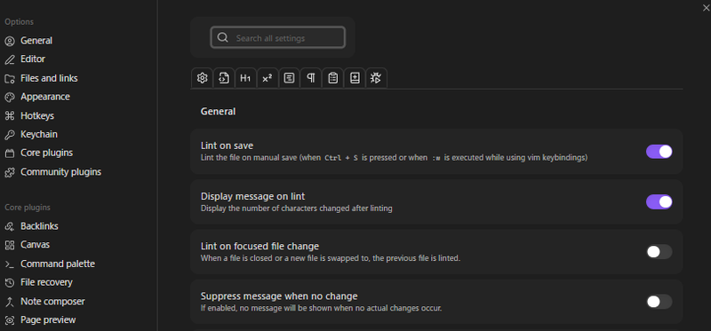Disable the Lint on save toggle
This screenshot has height=331, width=711.
(659, 152)
